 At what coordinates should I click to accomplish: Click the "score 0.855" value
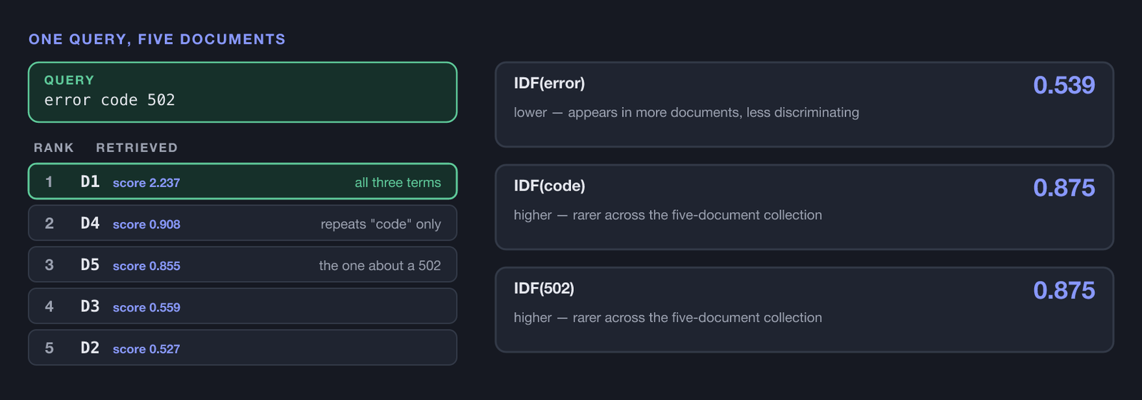point(146,266)
